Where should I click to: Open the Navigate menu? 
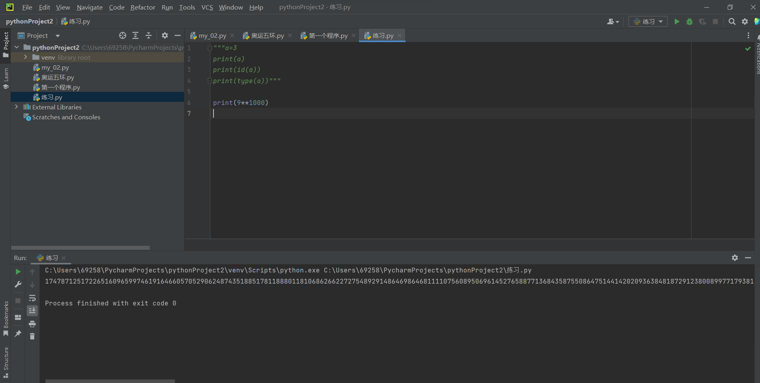(x=90, y=7)
